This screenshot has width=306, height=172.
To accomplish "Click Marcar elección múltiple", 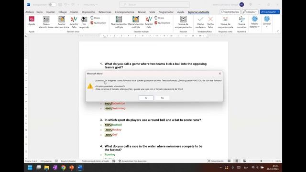I will (x=136, y=22).
